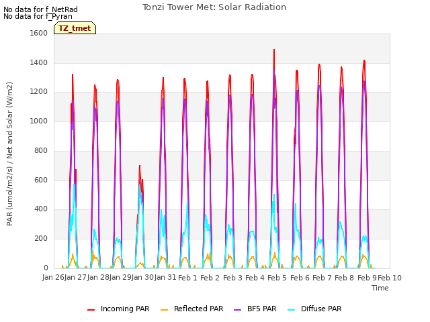Click the Feb 5 x-axis date label
430x322 pixels.
(277, 278)
